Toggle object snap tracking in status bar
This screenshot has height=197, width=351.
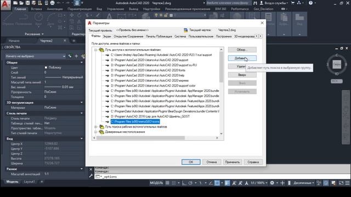pos(211,183)
